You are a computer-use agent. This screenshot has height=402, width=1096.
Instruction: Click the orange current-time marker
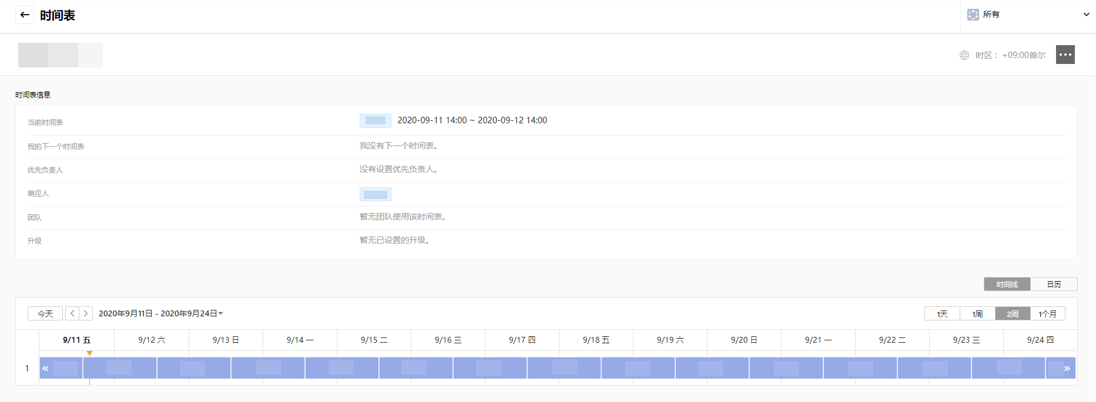(89, 353)
